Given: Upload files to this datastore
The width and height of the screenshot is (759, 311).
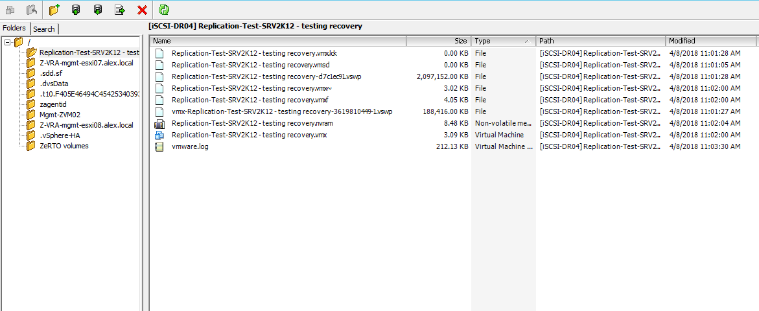Looking at the screenshot, I should pos(76,9).
